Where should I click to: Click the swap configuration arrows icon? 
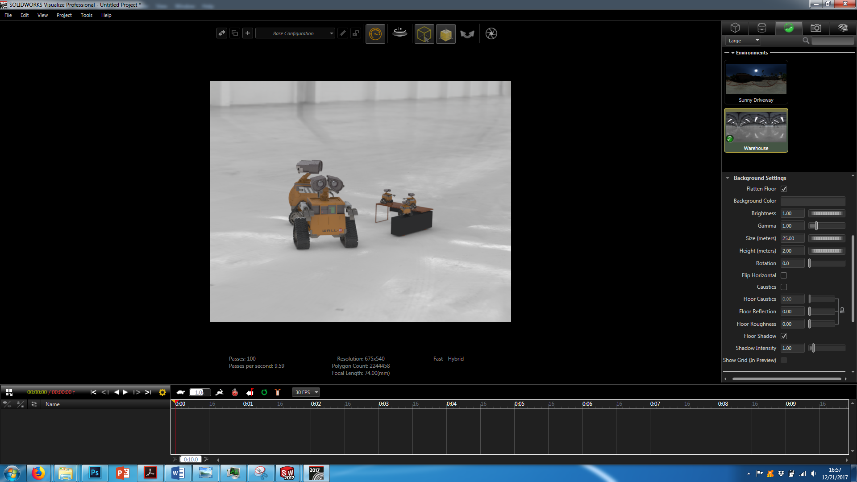(x=222, y=33)
